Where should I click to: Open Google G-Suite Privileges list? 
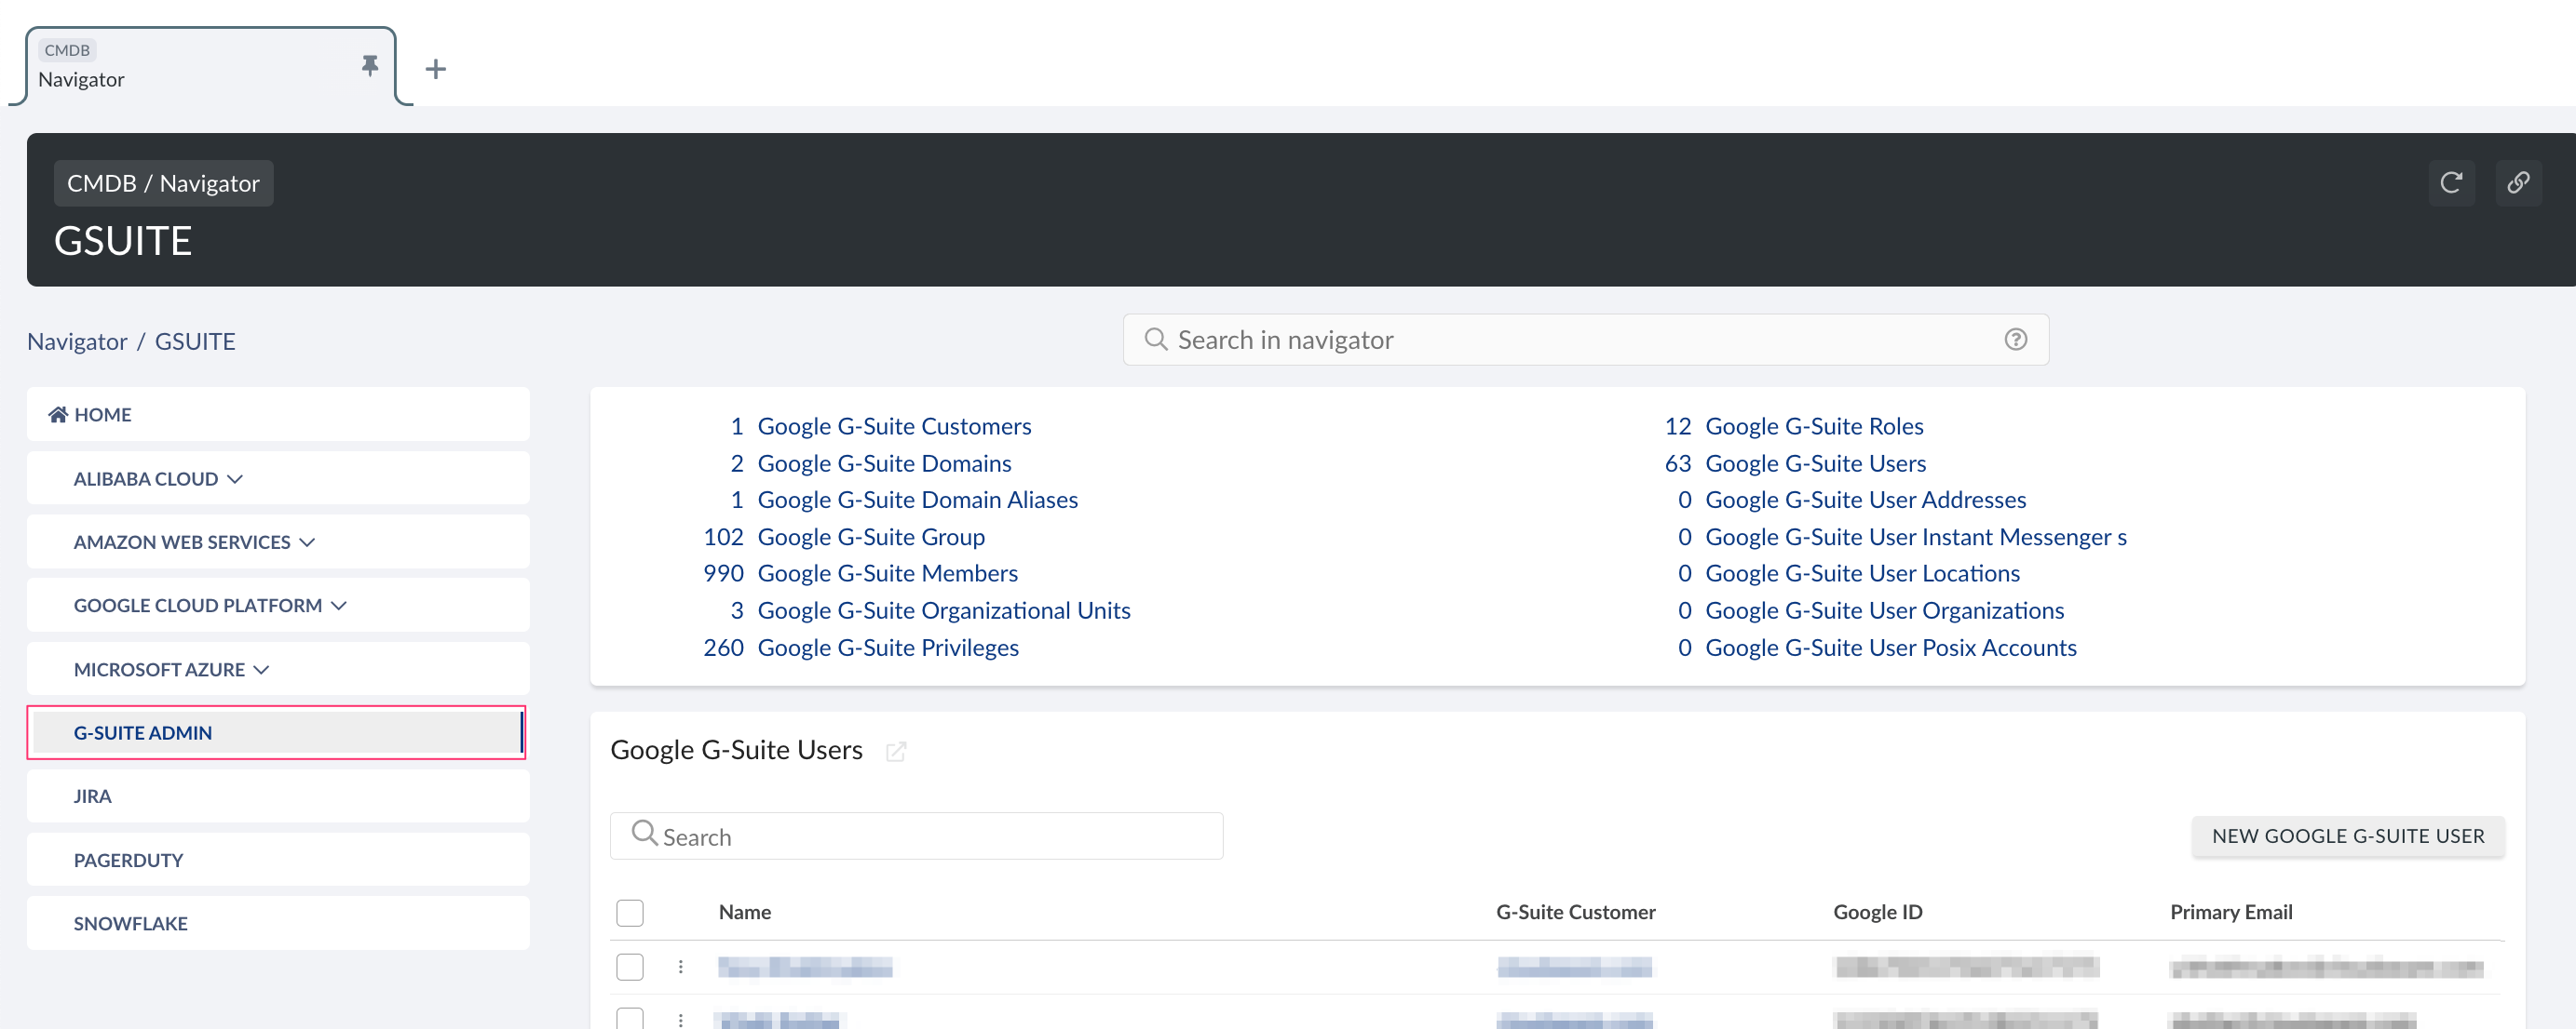(888, 648)
